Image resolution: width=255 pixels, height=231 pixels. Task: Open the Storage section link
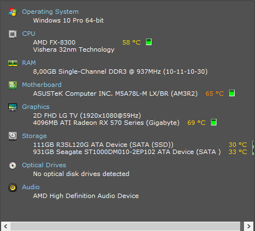[34, 136]
